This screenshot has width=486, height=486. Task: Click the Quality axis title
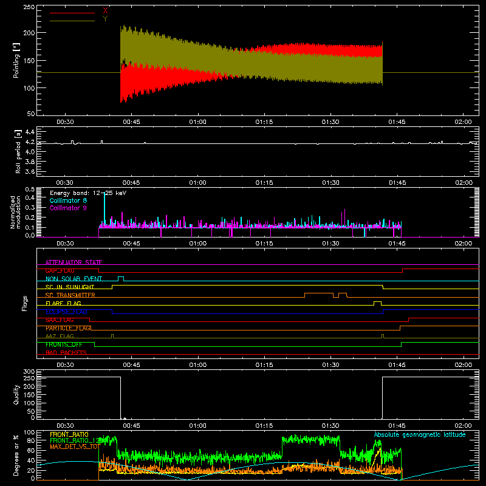pyautogui.click(x=16, y=394)
